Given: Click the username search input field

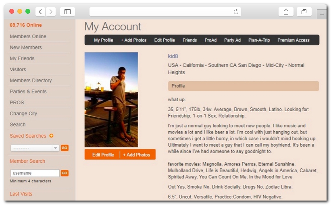Looking at the screenshot, I should tap(35, 173).
